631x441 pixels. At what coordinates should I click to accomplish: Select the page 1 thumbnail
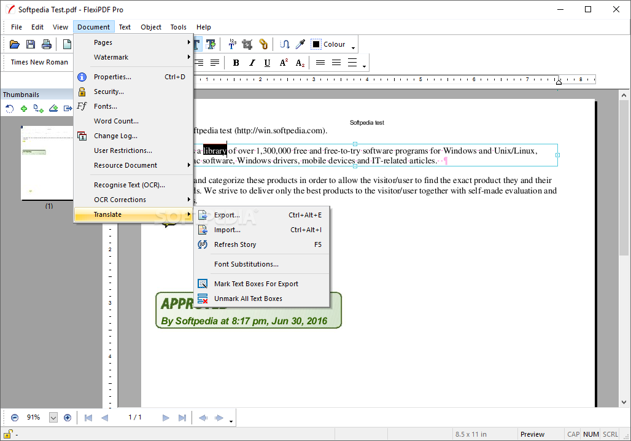click(47, 163)
